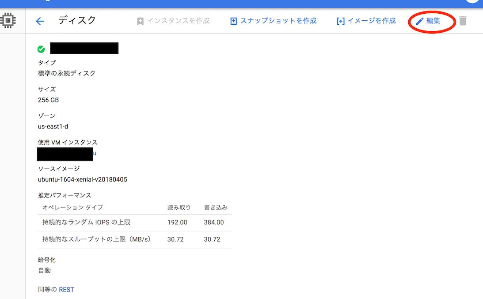Click the ゾーン label
The height and width of the screenshot is (299, 483).
tap(46, 116)
